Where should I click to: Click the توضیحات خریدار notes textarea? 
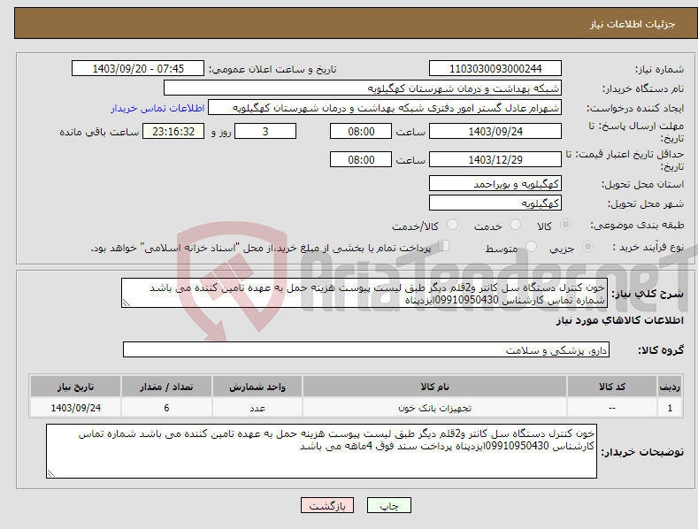tap(321, 451)
